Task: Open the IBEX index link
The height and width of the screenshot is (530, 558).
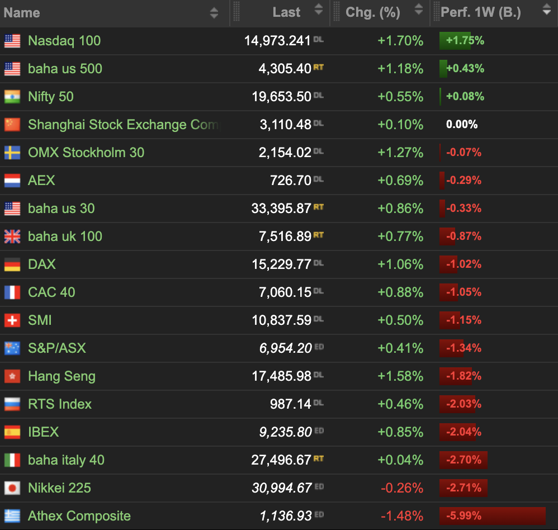Action: (x=44, y=432)
